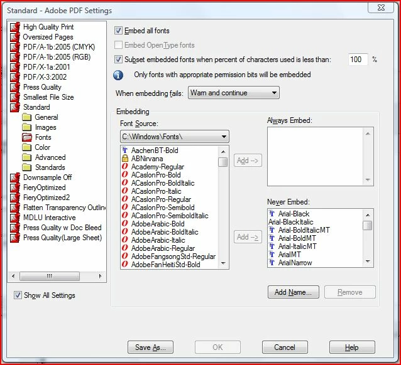Select Arial-BlackItalic in Never Embed list
This screenshot has height=365, width=401.
click(291, 222)
